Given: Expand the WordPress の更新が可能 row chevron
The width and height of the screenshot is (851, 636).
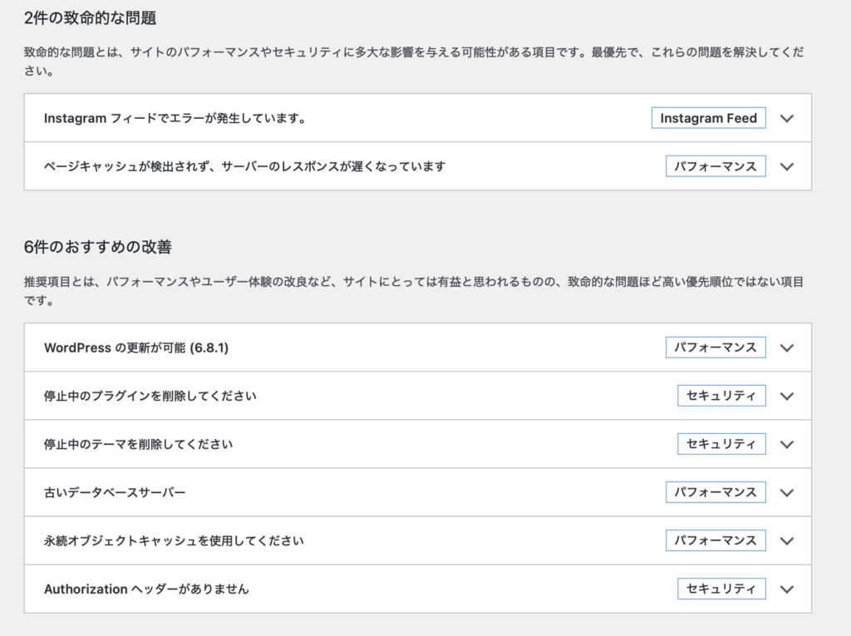Looking at the screenshot, I should click(x=786, y=348).
